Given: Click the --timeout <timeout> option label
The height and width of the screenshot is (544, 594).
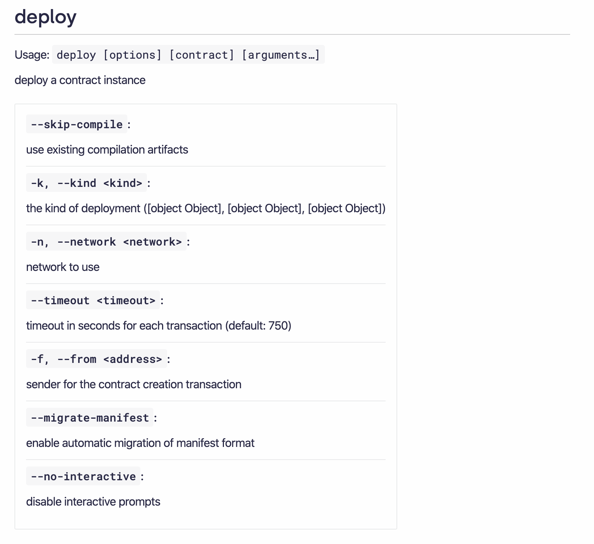Looking at the screenshot, I should pyautogui.click(x=93, y=300).
